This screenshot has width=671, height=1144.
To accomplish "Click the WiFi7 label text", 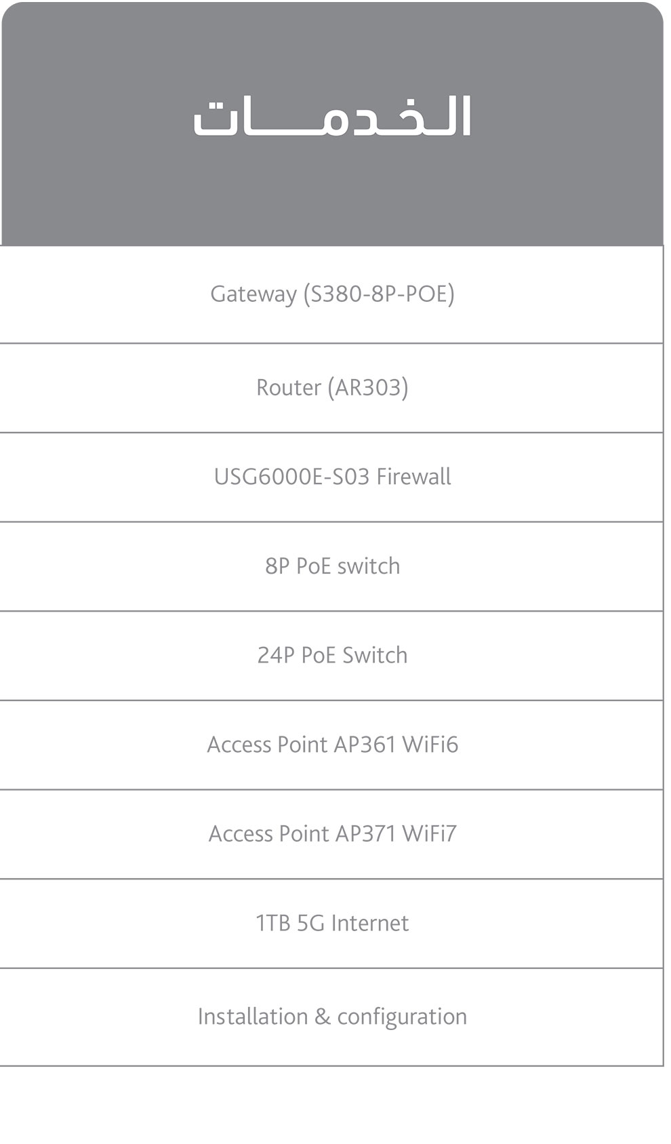I will [x=429, y=834].
